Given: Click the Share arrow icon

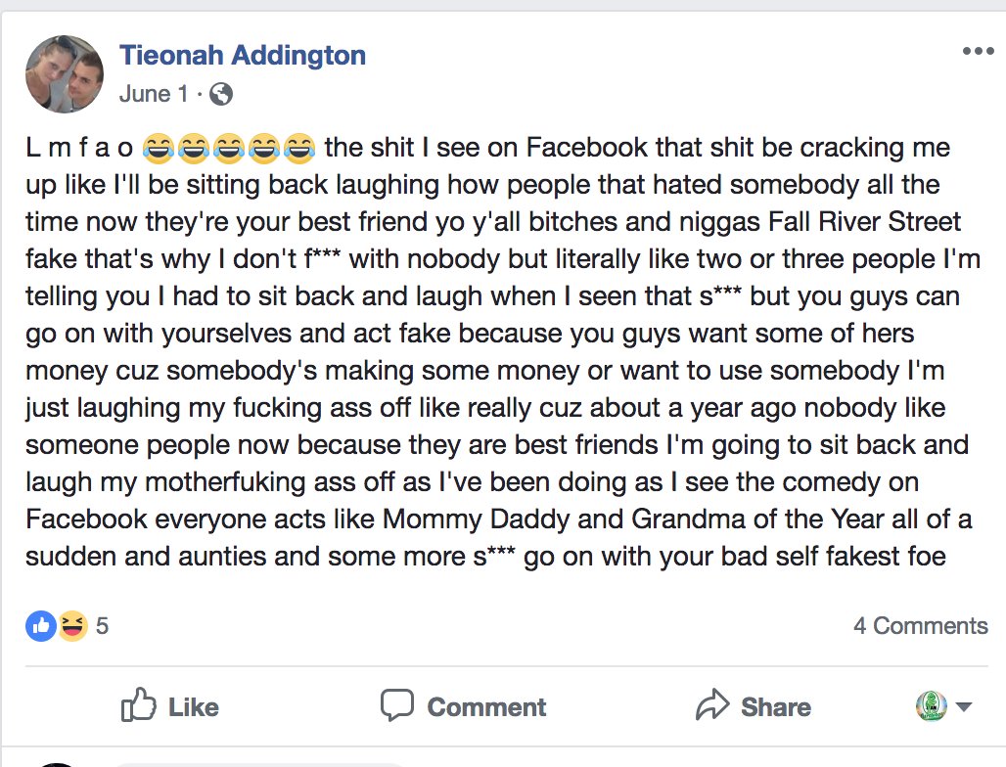Looking at the screenshot, I should (712, 705).
